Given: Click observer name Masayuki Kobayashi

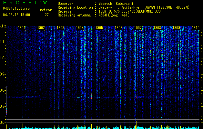Looking at the screenshot, I should 116,4.
